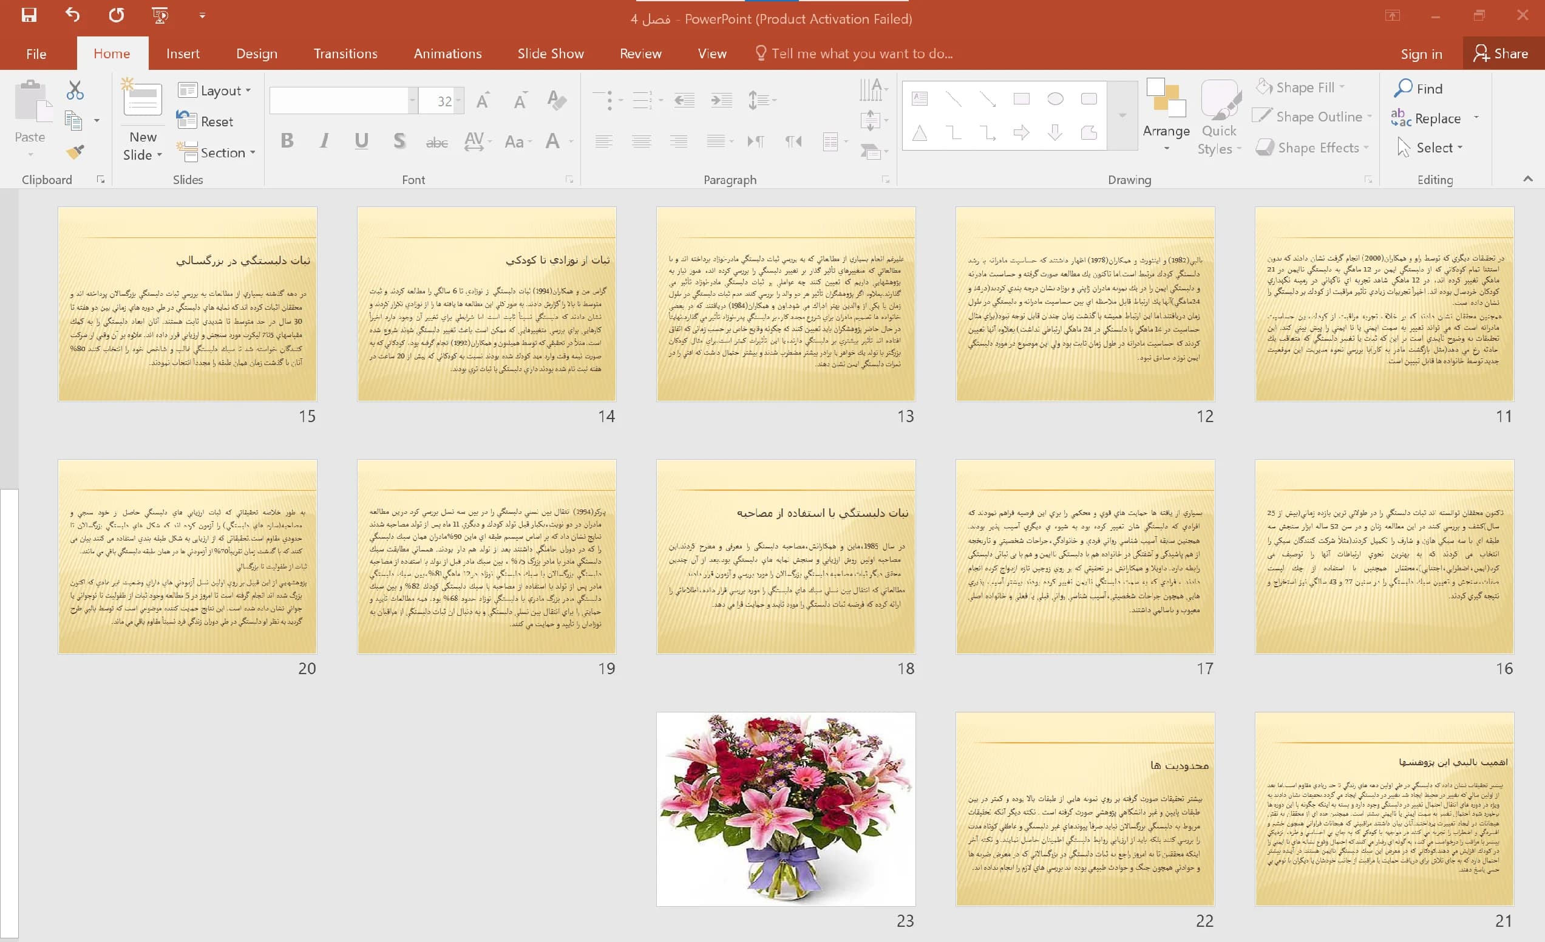This screenshot has height=942, width=1545.
Task: Click the Copy icon
Action: click(x=74, y=120)
